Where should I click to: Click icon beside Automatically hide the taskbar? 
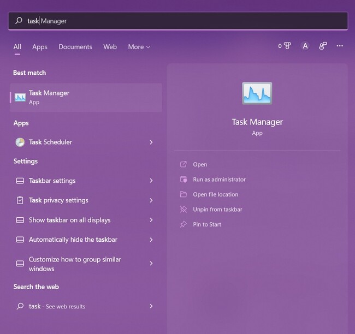click(x=20, y=240)
